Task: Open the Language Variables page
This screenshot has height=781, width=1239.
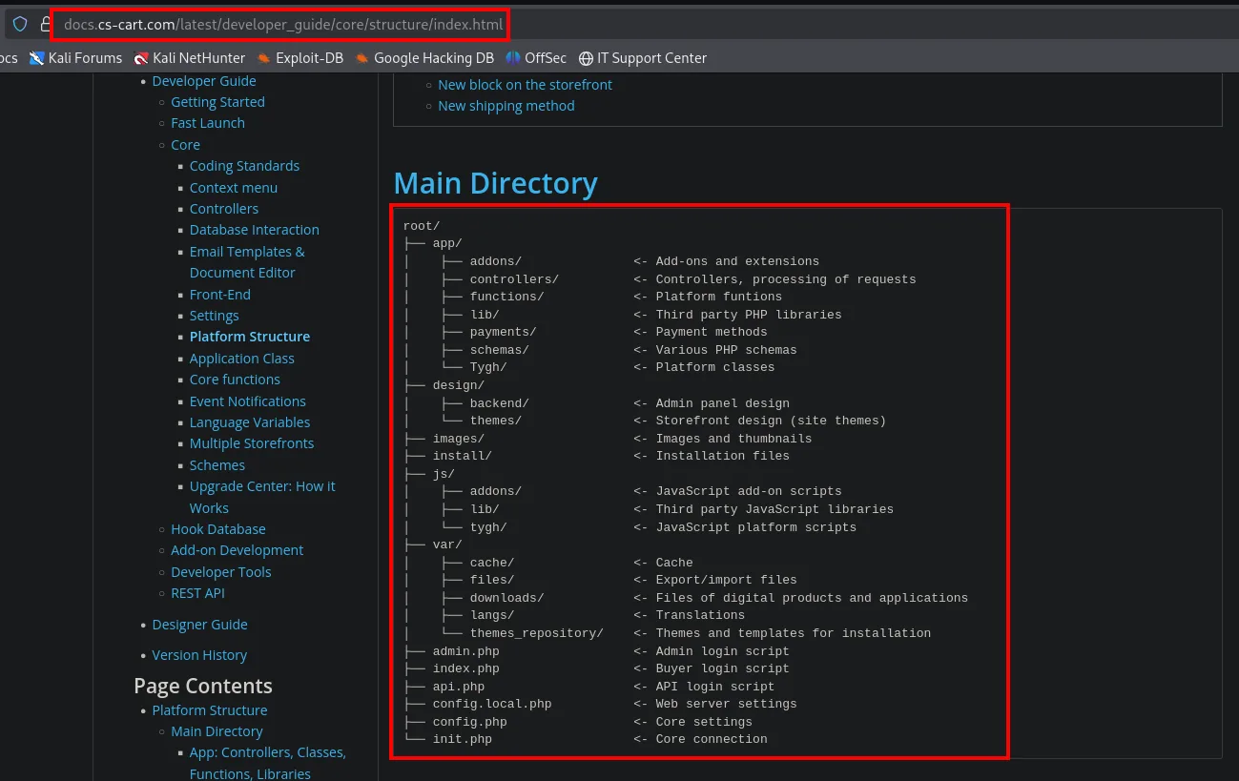Action: tap(250, 422)
